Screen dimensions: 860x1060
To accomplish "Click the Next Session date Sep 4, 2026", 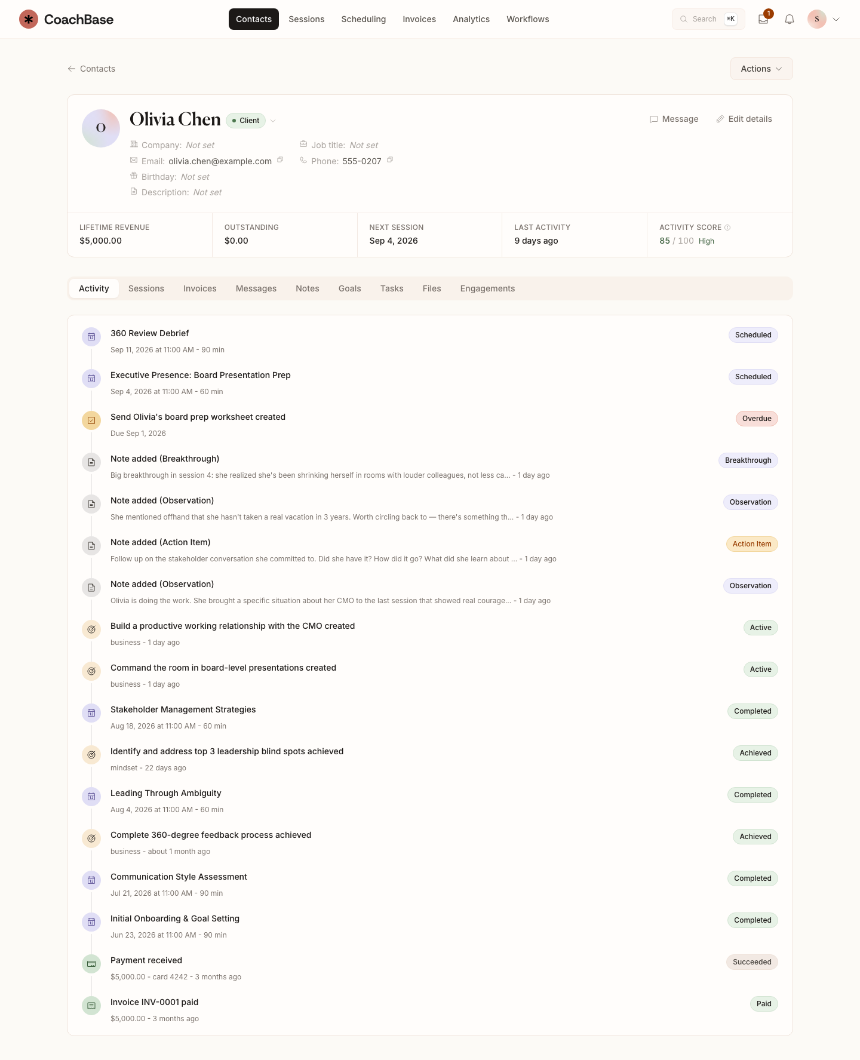I will click(x=394, y=241).
